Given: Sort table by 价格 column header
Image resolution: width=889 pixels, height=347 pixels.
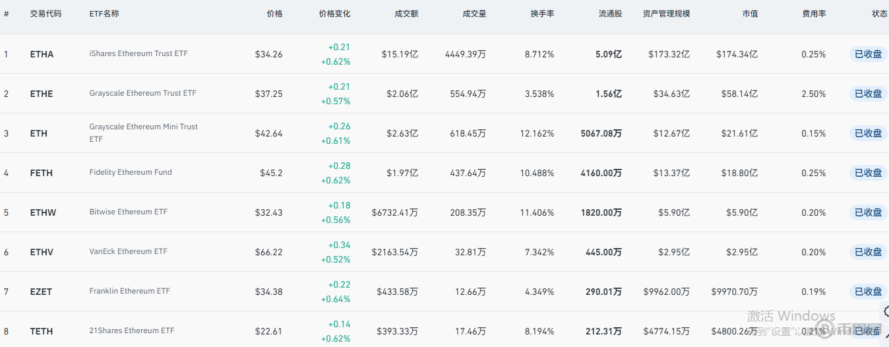Looking at the screenshot, I should [274, 14].
